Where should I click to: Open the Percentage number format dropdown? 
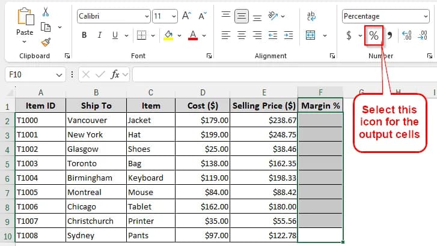coord(426,16)
